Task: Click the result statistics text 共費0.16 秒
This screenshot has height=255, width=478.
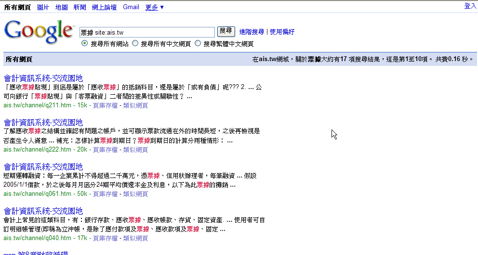Action: point(454,59)
